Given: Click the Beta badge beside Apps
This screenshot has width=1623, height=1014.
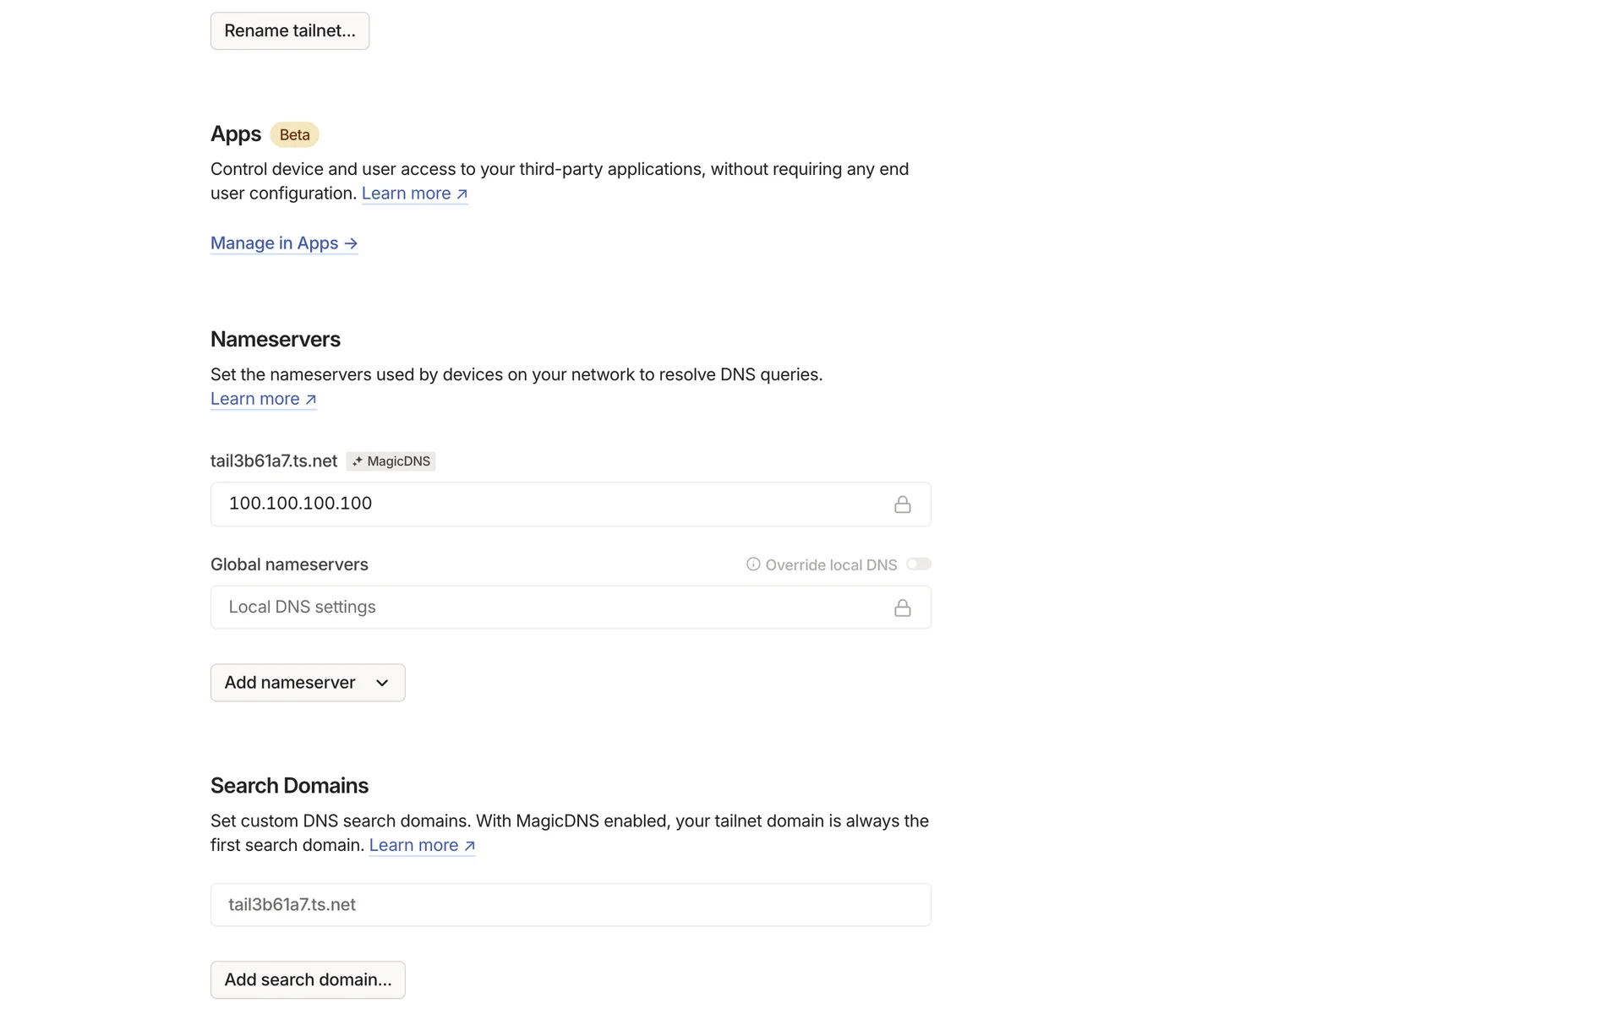Looking at the screenshot, I should point(294,135).
